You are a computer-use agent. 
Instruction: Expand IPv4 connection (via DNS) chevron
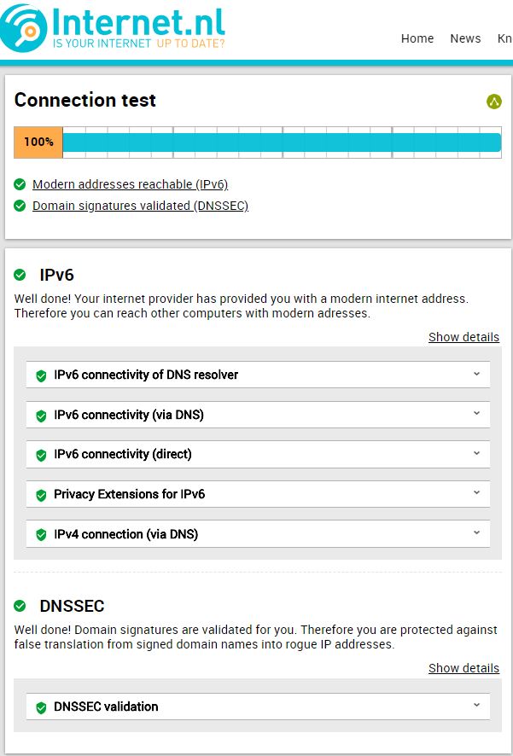click(477, 532)
